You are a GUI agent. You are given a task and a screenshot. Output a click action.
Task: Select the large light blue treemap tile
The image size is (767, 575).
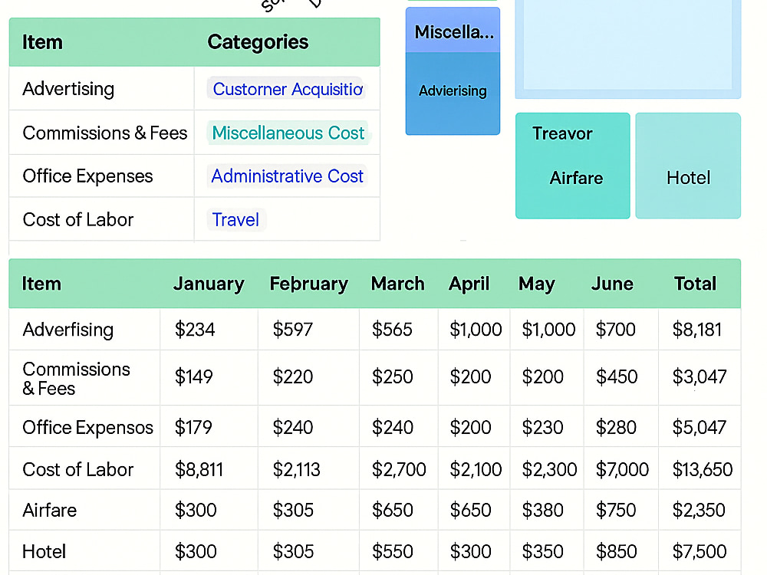(x=628, y=48)
